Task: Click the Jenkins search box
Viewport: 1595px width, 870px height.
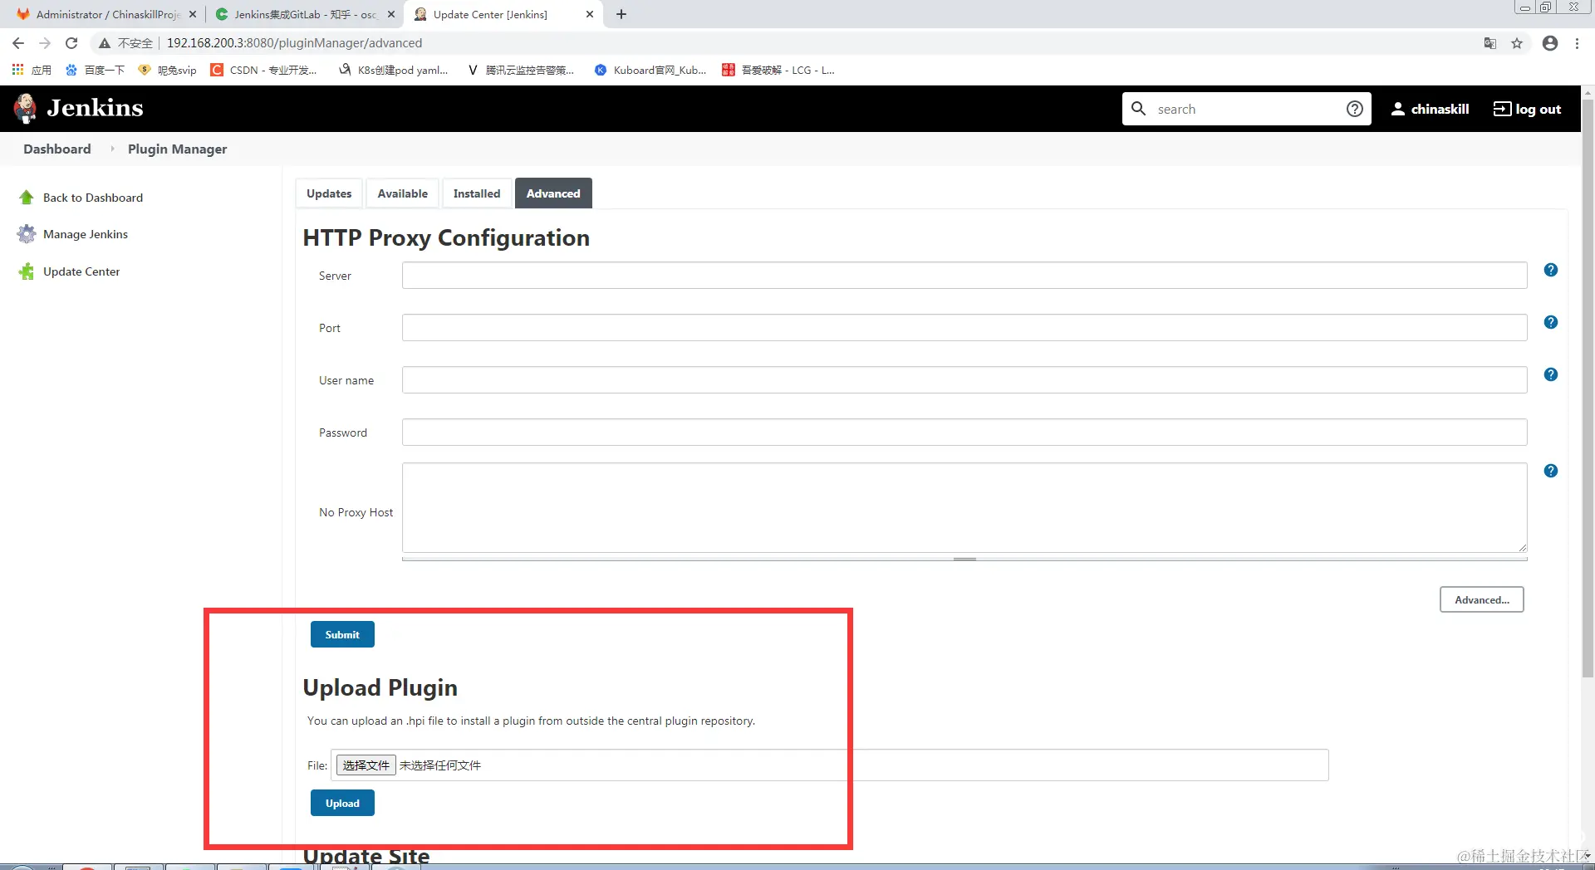Action: (1246, 109)
